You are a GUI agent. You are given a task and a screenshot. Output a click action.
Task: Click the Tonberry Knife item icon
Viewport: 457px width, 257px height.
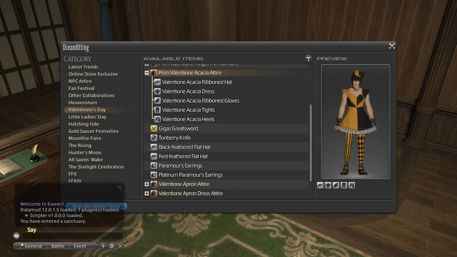154,138
